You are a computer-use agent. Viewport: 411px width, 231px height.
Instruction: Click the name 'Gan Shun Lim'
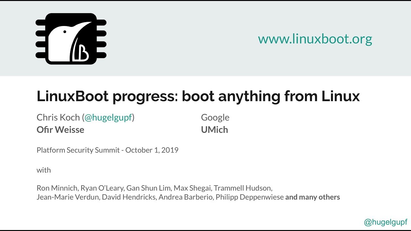point(149,188)
